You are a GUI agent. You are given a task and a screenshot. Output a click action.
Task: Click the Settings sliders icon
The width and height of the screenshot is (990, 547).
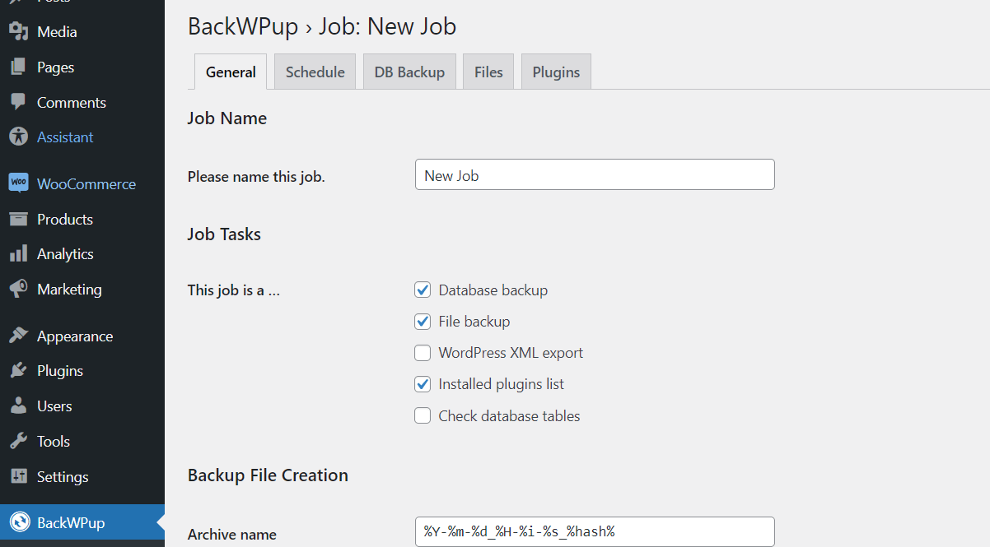pos(18,476)
